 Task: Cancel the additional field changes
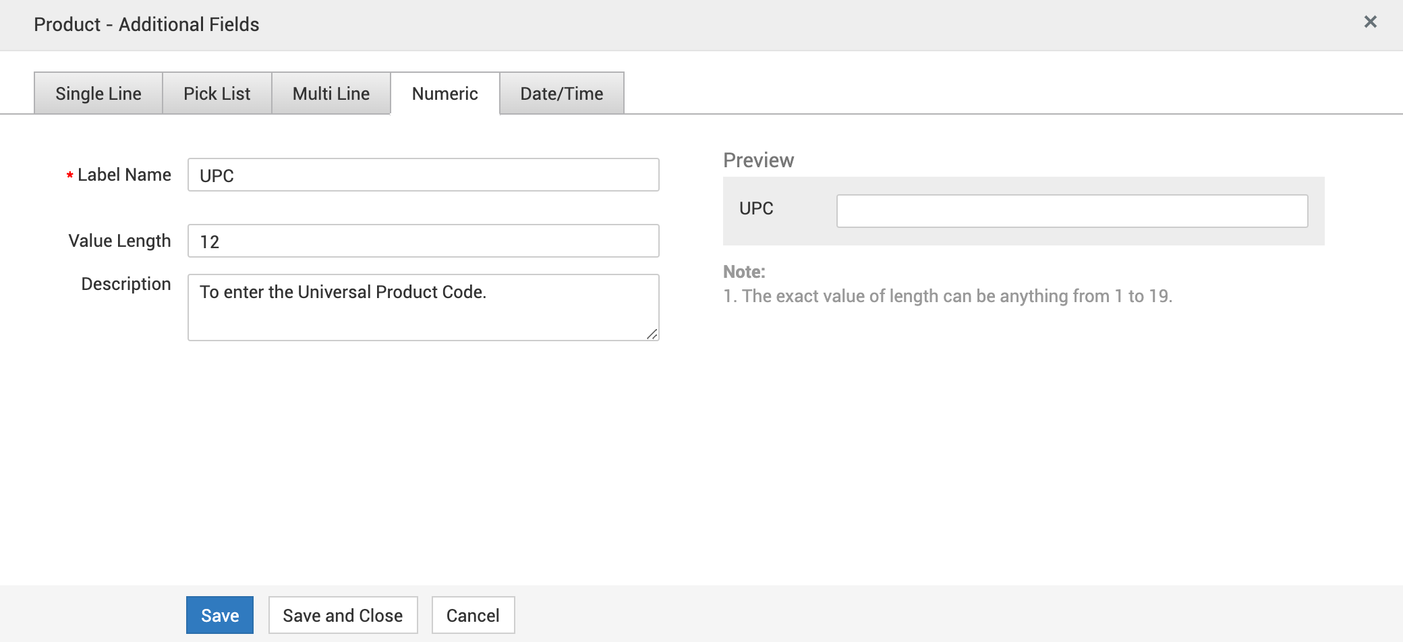473,615
